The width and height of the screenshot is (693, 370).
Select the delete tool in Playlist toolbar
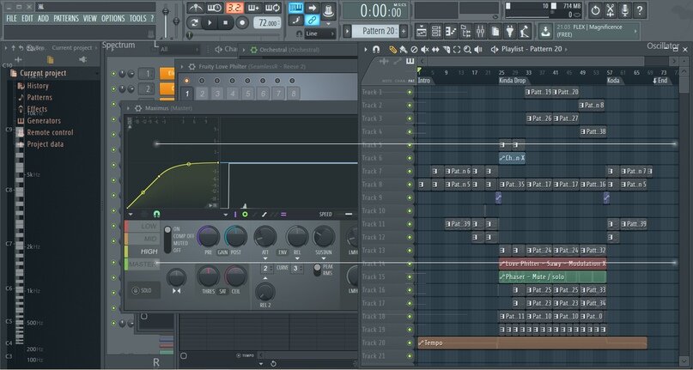414,49
